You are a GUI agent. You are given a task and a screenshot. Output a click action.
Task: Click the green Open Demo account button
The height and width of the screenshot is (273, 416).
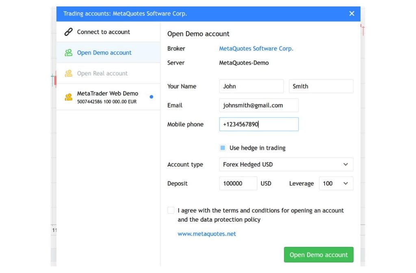[x=318, y=255]
